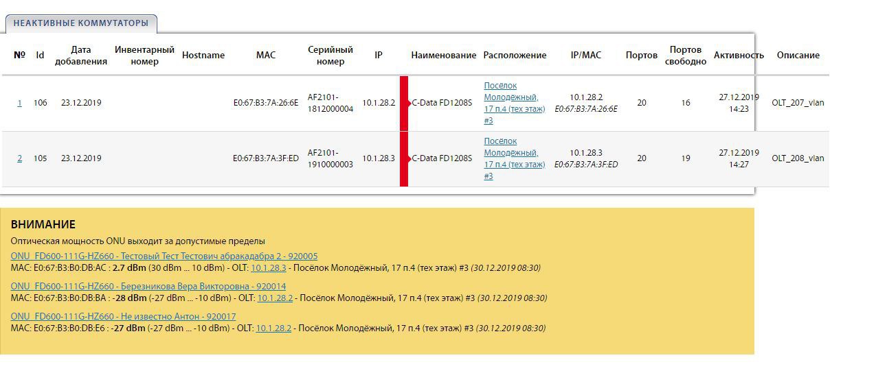The height and width of the screenshot is (371, 876).
Task: Select IP cell 10.1.28.3
Action: click(x=379, y=158)
